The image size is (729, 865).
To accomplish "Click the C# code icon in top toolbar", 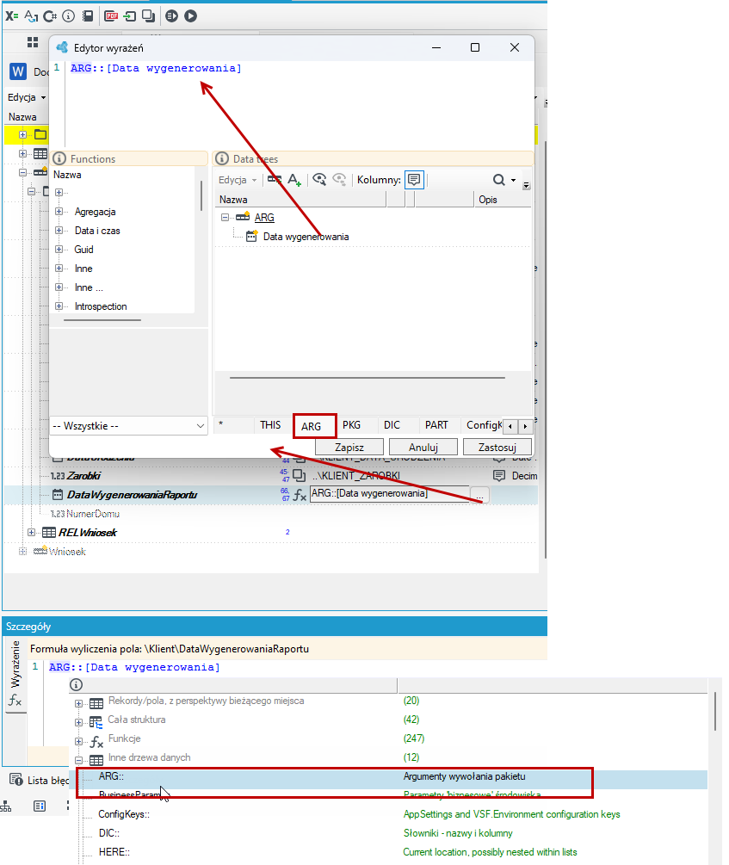I will point(50,16).
